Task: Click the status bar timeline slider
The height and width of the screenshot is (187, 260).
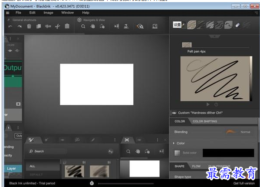Action: click(126, 184)
